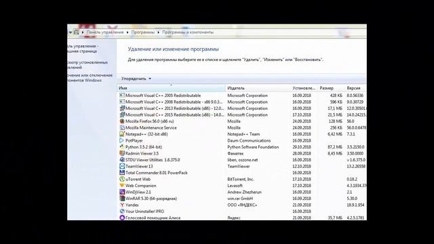The width and height of the screenshot is (434, 244).
Task: Click the Mozilla Maintenance Service icon
Action: [x=122, y=127]
